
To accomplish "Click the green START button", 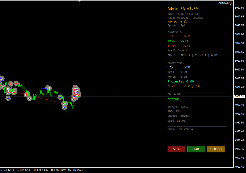I will pyautogui.click(x=196, y=149).
